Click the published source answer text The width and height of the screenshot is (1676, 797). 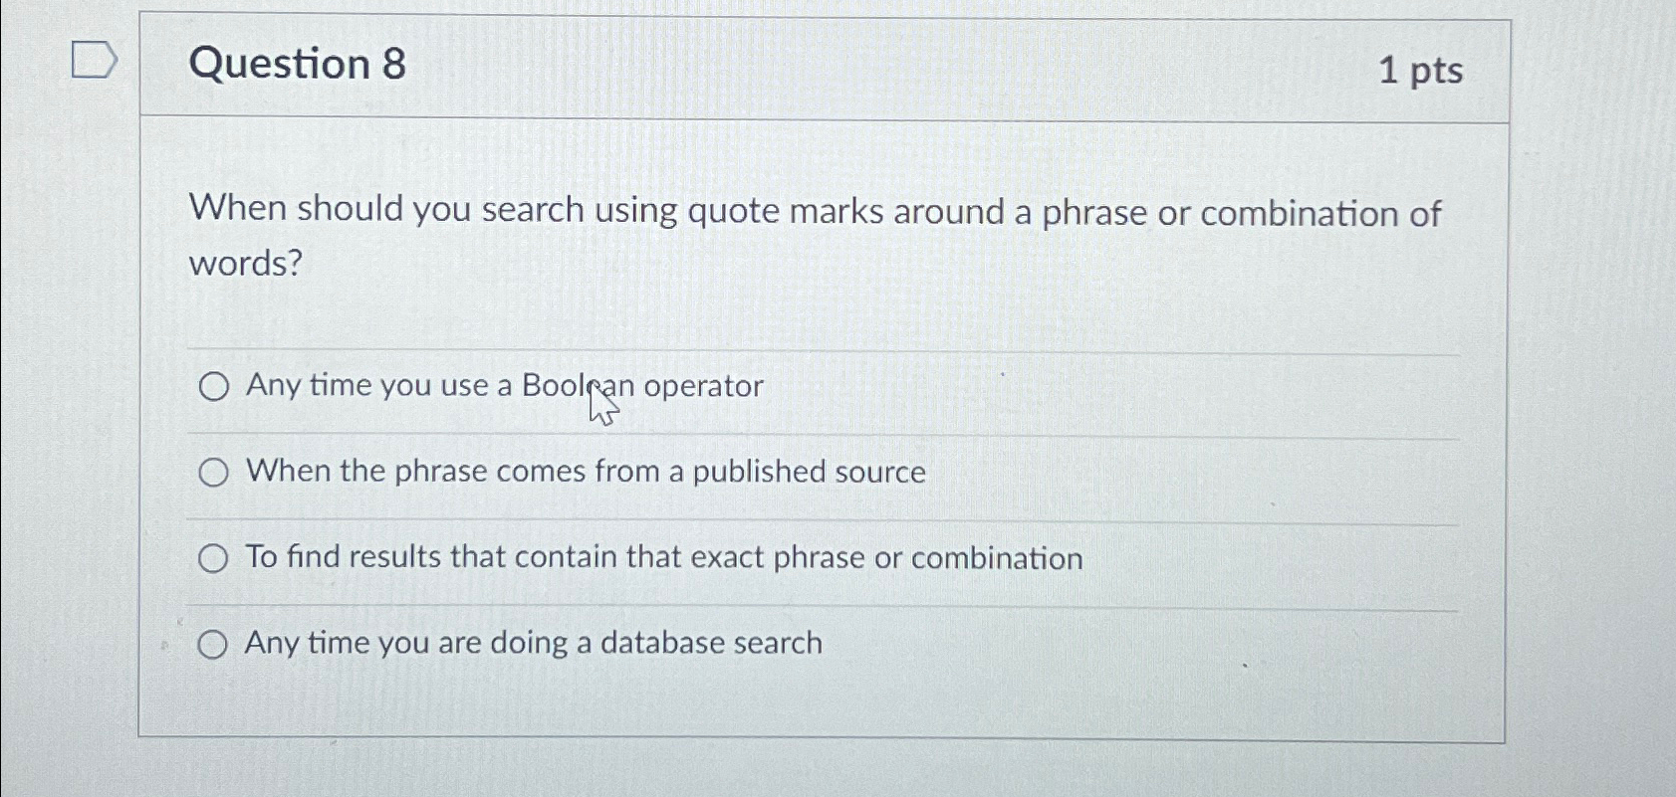click(x=586, y=472)
